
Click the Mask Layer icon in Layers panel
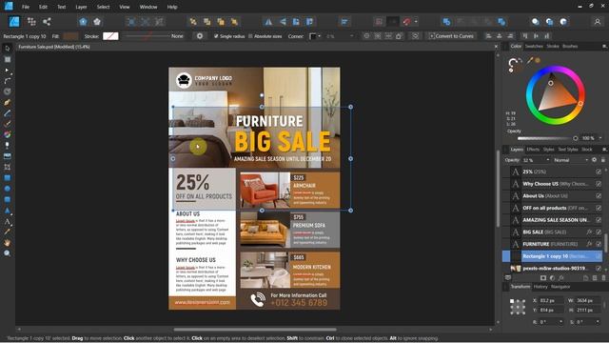tap(543, 277)
